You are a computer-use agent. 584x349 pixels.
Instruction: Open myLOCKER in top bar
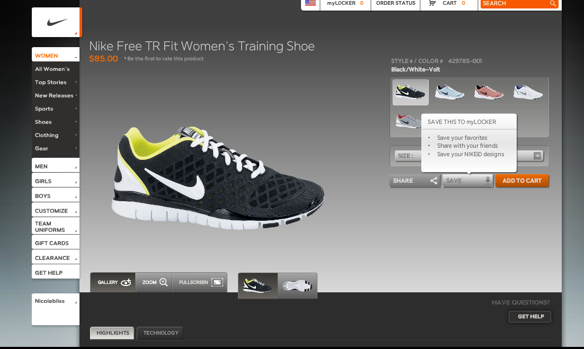[346, 3]
